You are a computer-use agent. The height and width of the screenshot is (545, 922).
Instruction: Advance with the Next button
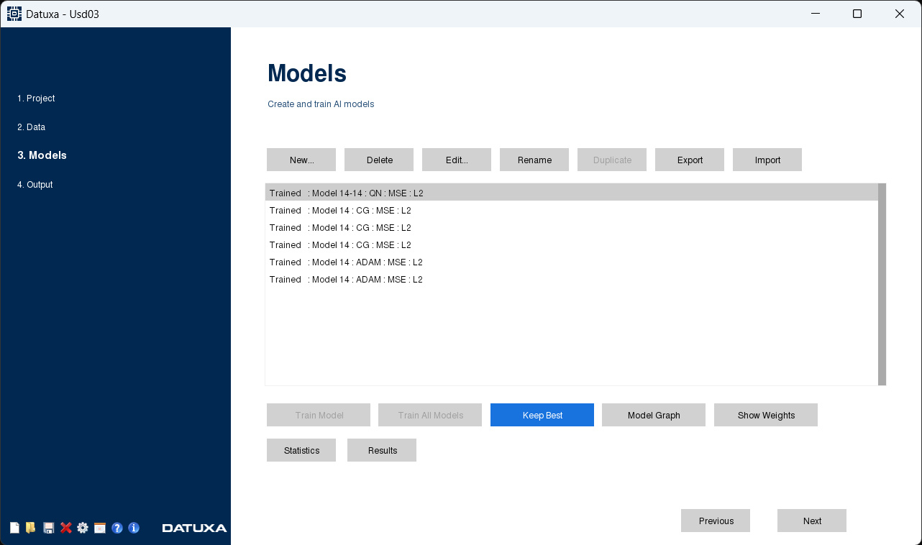[811, 521]
